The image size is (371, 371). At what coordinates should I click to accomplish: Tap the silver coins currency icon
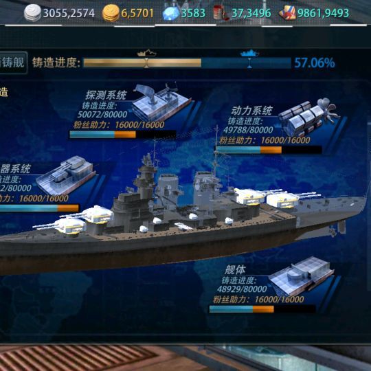[x=33, y=13]
